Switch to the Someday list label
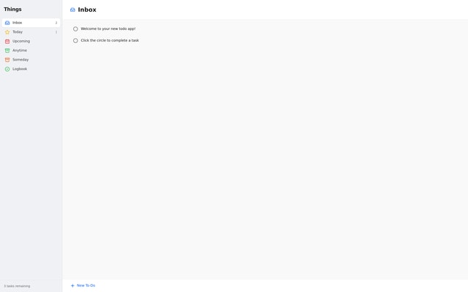 (20, 60)
